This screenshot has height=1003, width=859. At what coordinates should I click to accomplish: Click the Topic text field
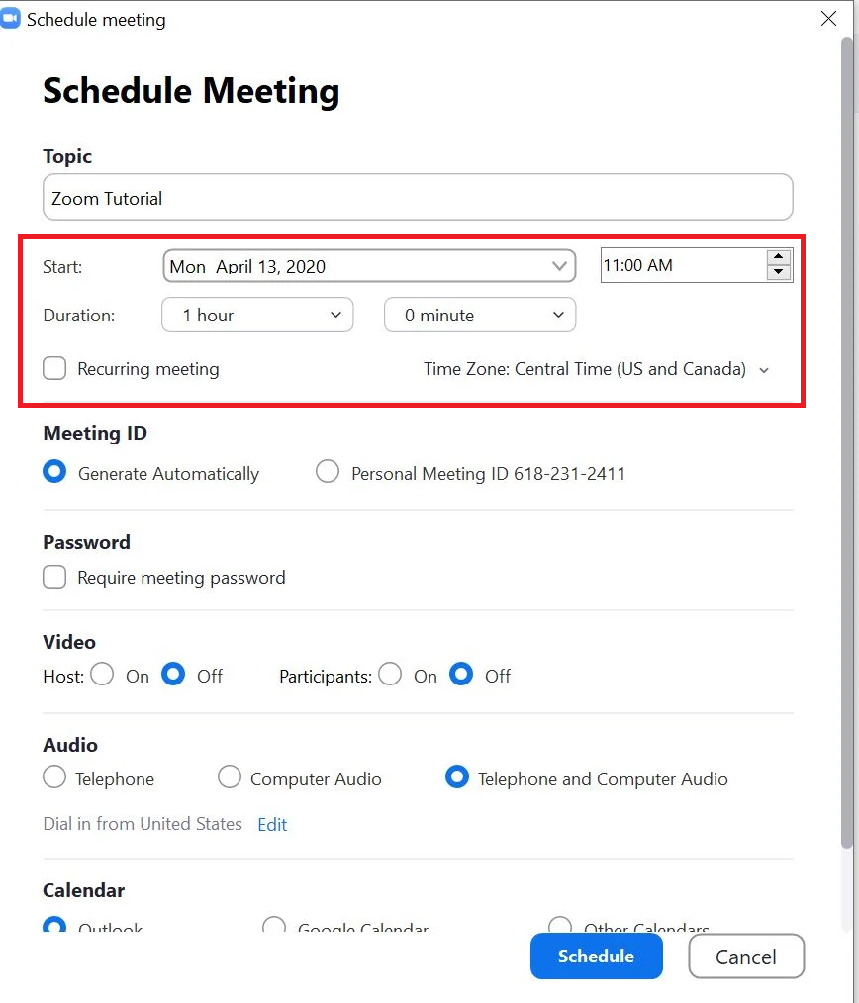point(418,198)
